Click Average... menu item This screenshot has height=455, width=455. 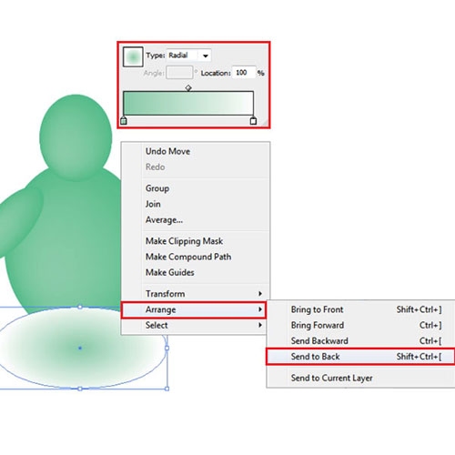(164, 220)
